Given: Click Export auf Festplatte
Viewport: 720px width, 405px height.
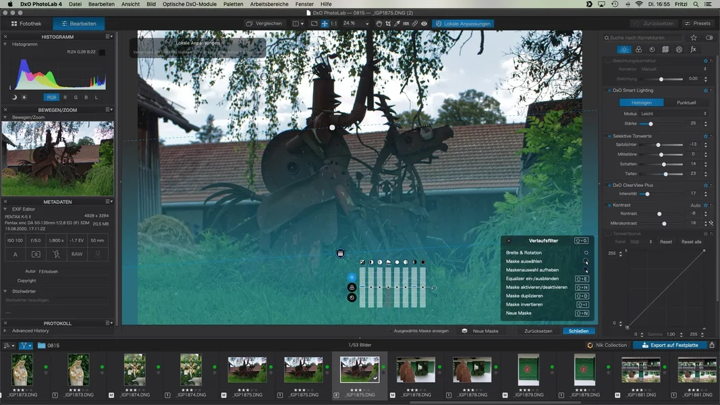Looking at the screenshot, I should point(670,346).
